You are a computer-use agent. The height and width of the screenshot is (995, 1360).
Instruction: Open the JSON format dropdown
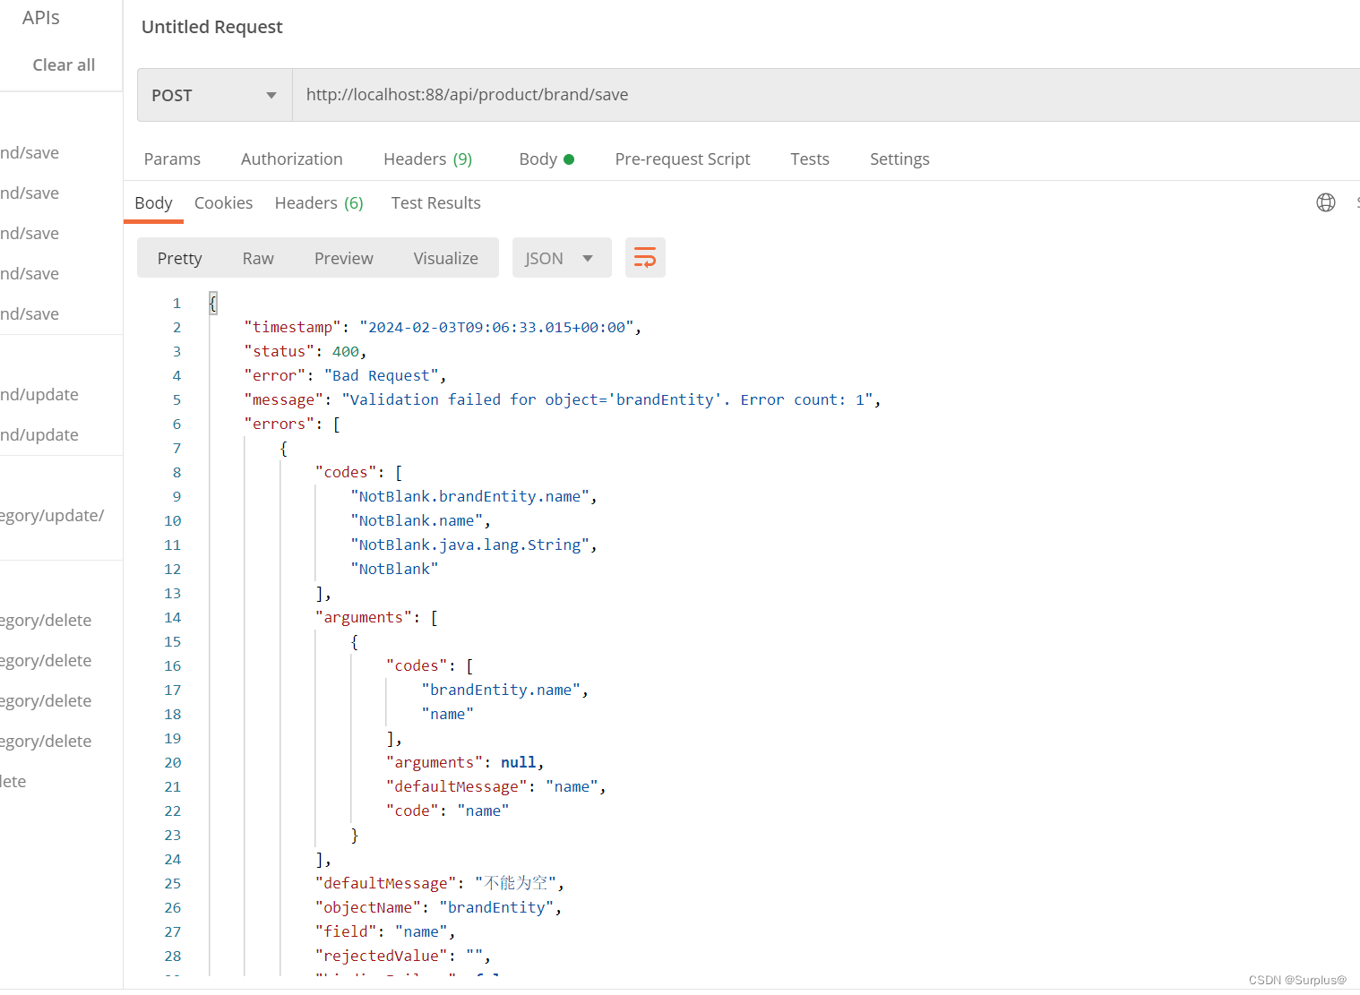pyautogui.click(x=561, y=258)
